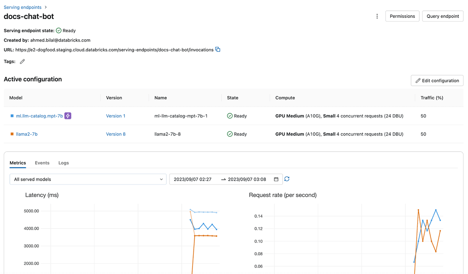Click the Edit configuration button
This screenshot has width=468, height=274.
pyautogui.click(x=437, y=80)
